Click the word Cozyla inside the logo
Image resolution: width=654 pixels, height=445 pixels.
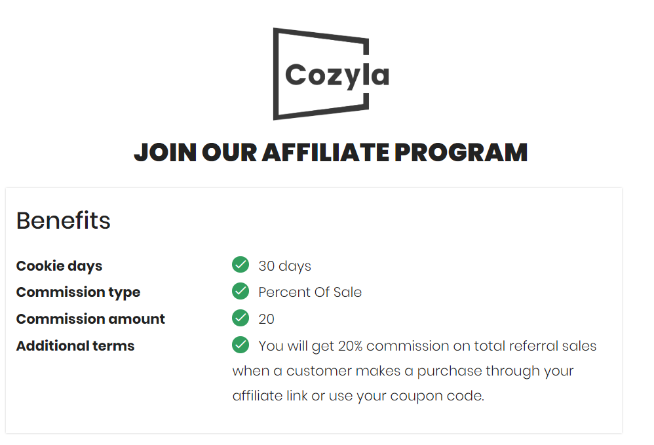(x=337, y=76)
